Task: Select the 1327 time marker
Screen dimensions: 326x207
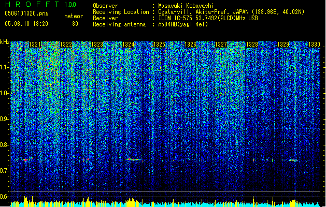Action: tap(221, 45)
